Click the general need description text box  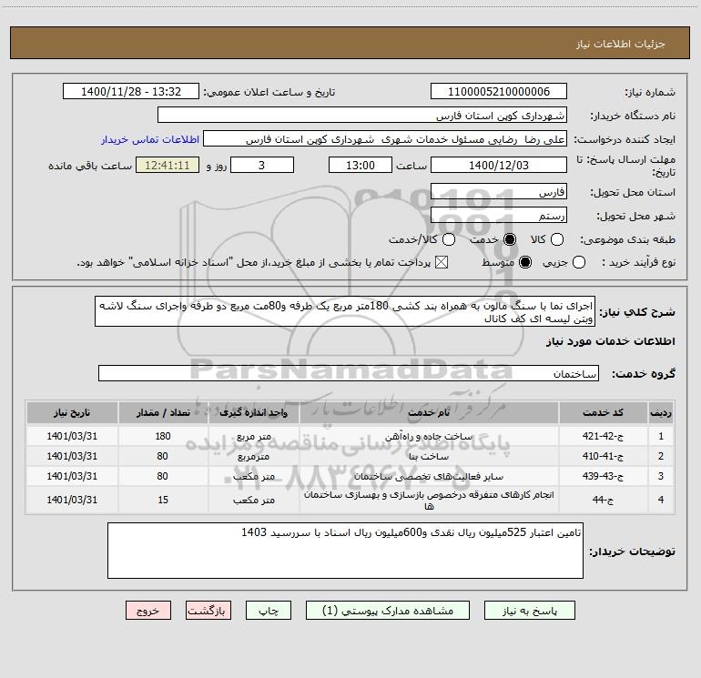(345, 311)
